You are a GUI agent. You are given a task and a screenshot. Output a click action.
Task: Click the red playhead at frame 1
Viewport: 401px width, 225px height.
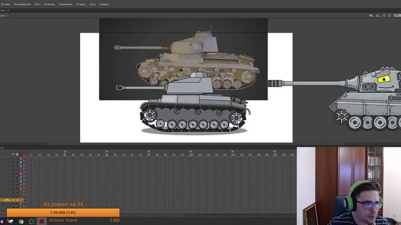pos(24,153)
